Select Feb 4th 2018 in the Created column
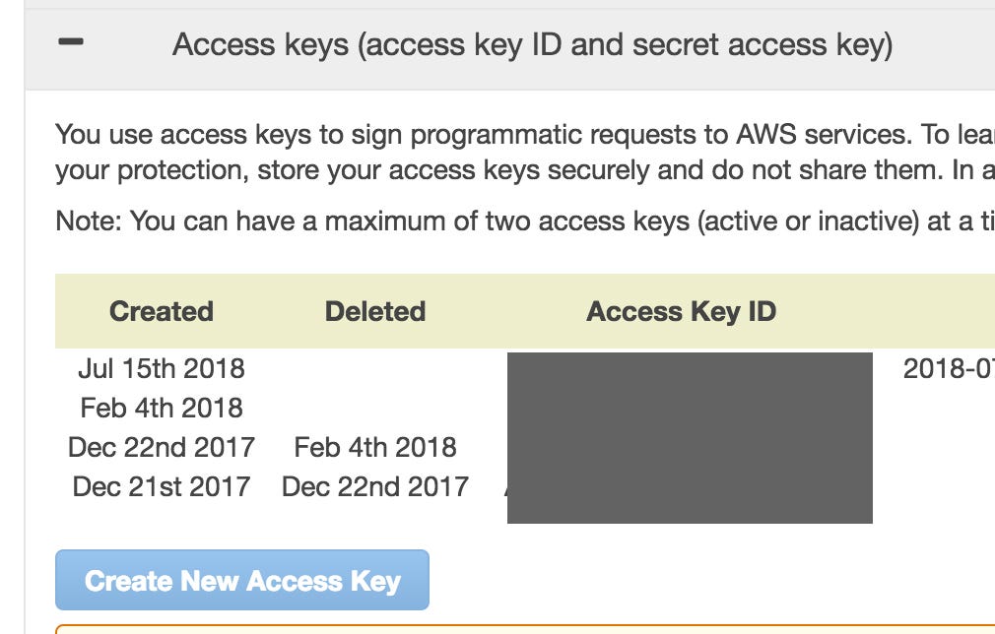The height and width of the screenshot is (634, 995). [x=162, y=408]
